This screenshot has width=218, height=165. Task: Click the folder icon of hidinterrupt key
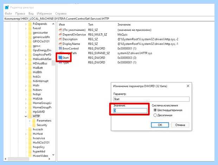click(x=30, y=81)
